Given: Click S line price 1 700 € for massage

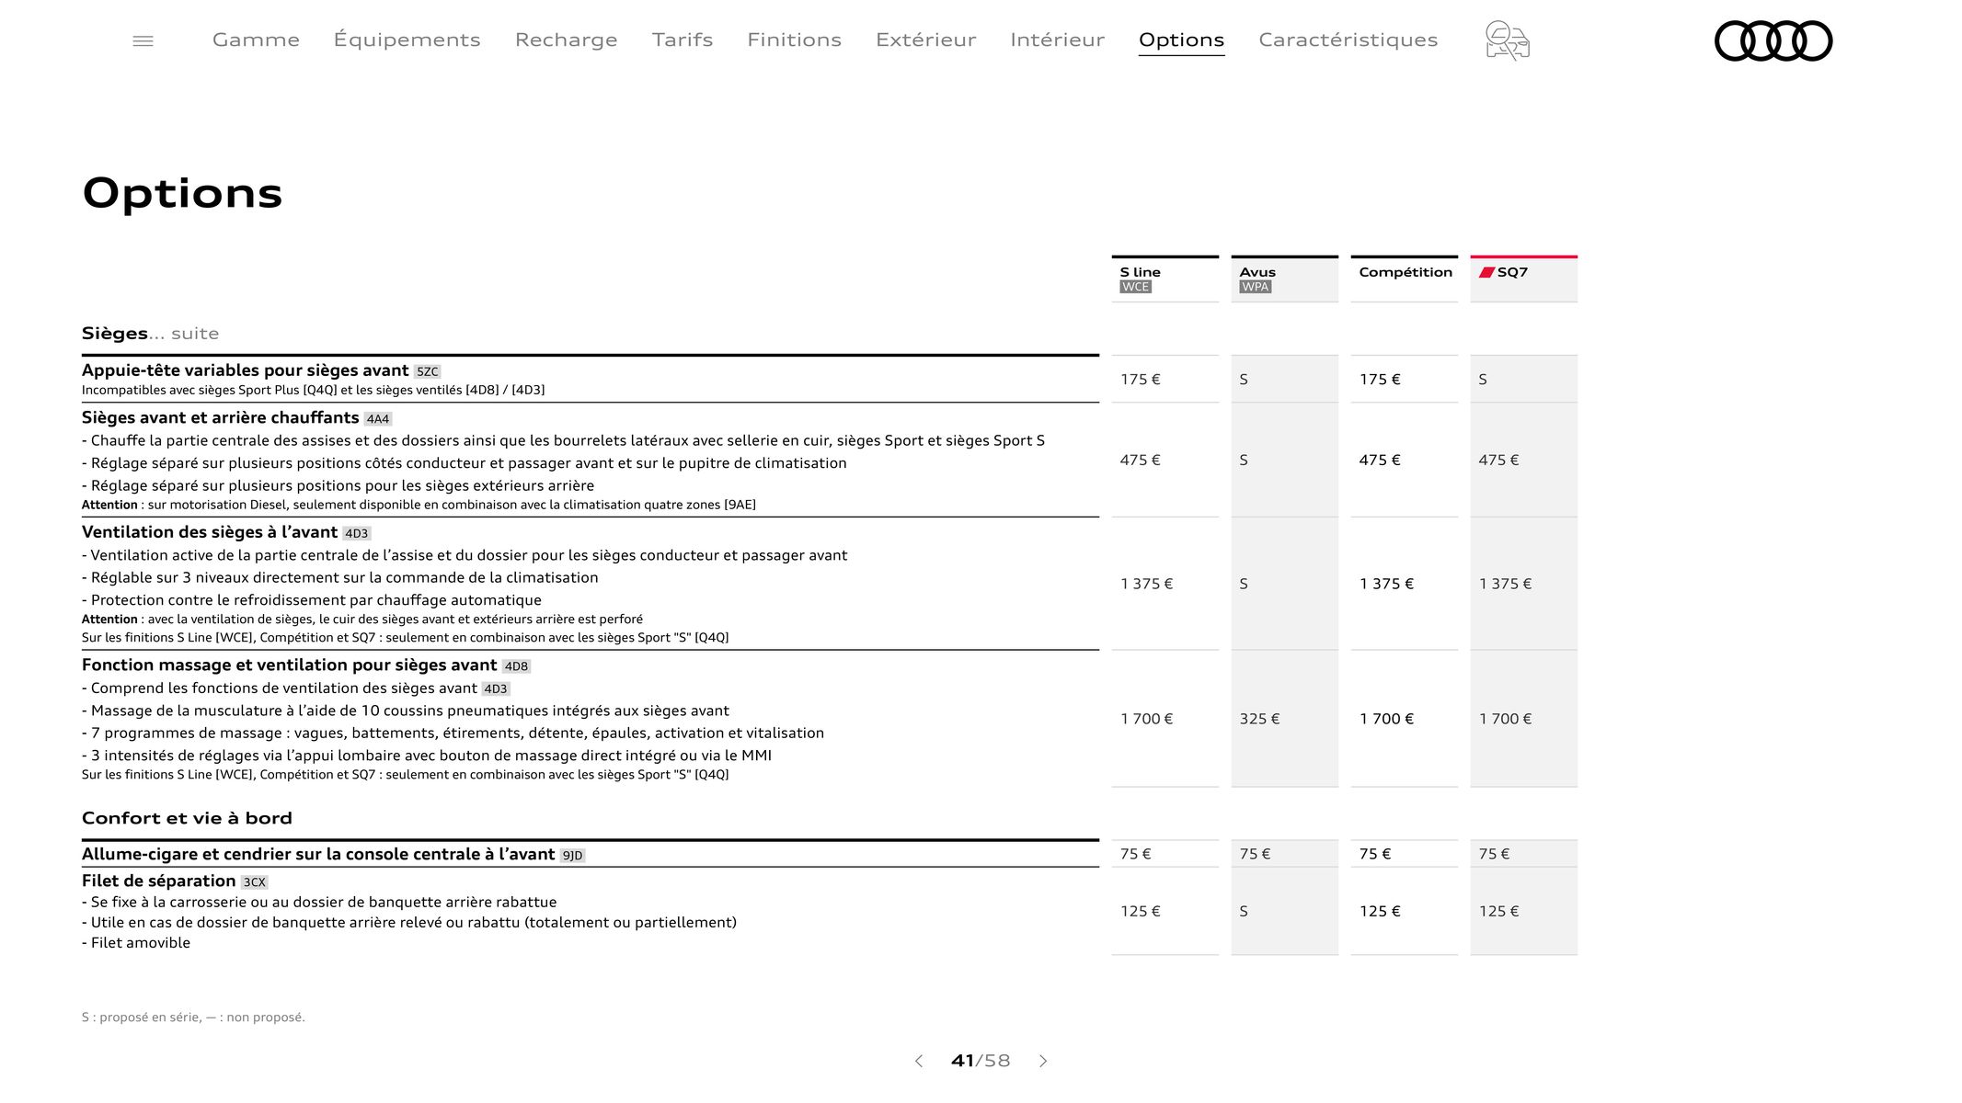Looking at the screenshot, I should point(1146,719).
